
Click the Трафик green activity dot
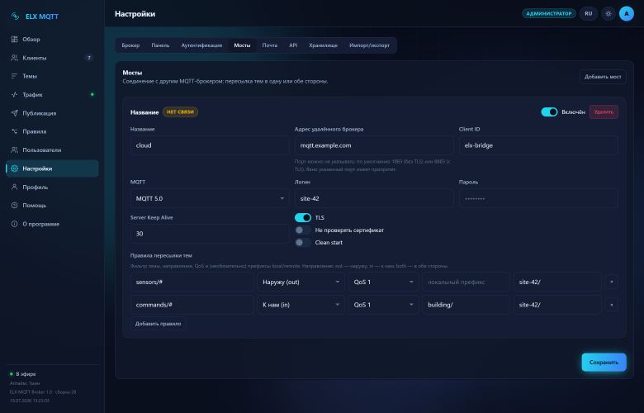[92, 94]
